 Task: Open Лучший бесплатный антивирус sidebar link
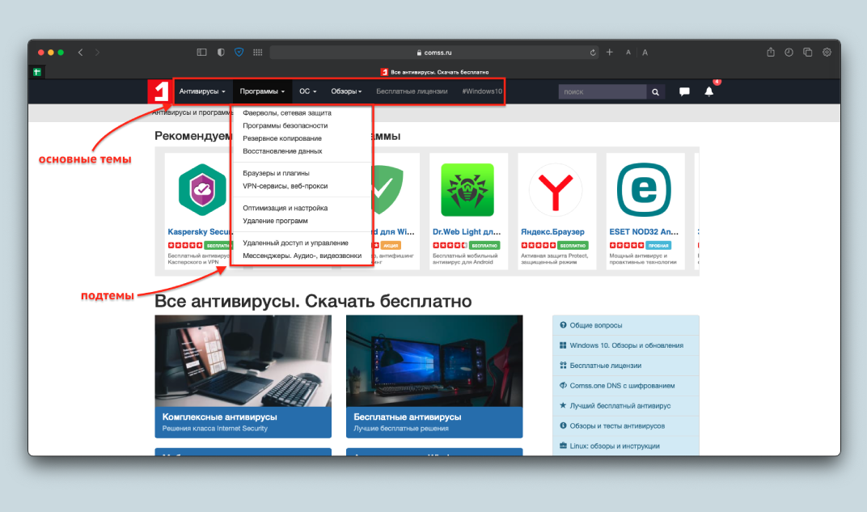(x=625, y=405)
